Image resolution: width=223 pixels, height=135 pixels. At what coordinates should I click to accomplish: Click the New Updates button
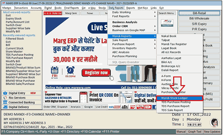(212, 132)
